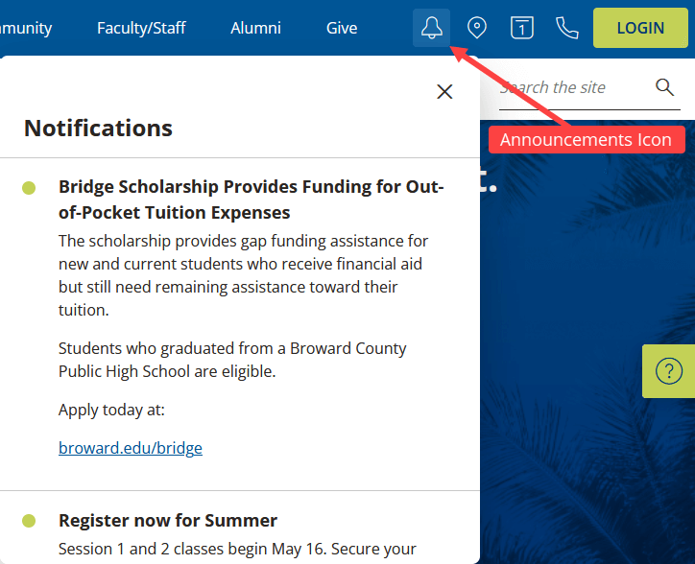Close the Notifications panel

tap(444, 92)
